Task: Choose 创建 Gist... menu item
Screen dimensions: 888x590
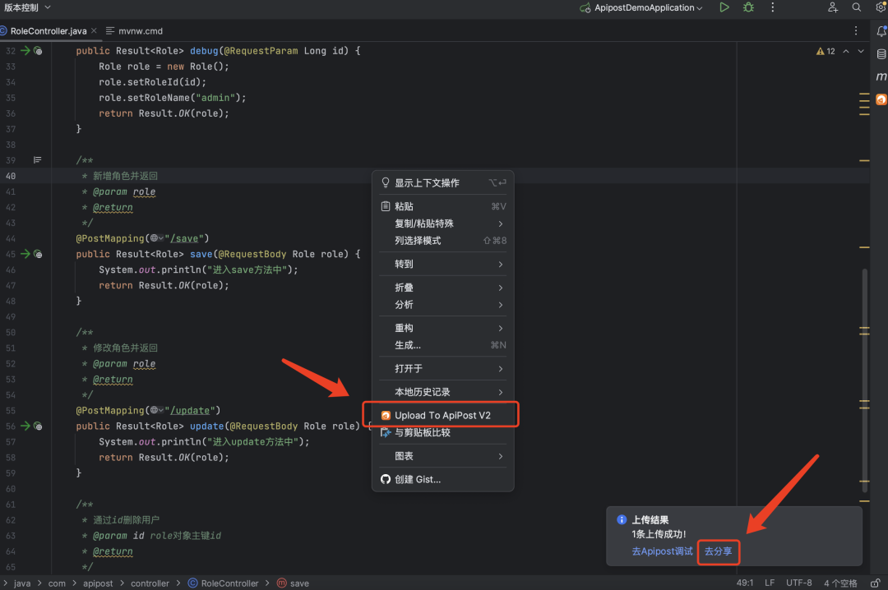Action: pos(443,479)
